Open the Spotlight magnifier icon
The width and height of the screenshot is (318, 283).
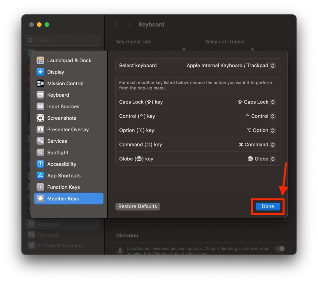pos(40,152)
